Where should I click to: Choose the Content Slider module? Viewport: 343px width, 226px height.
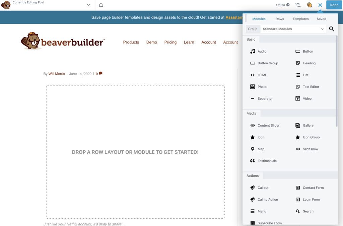click(268, 125)
